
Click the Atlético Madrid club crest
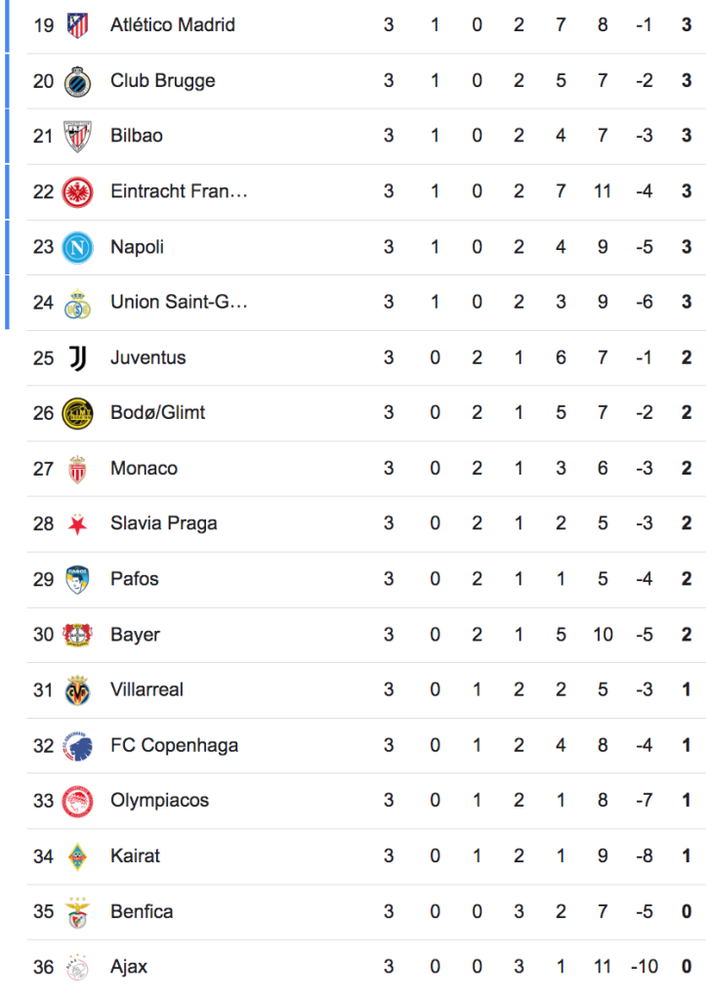[77, 24]
